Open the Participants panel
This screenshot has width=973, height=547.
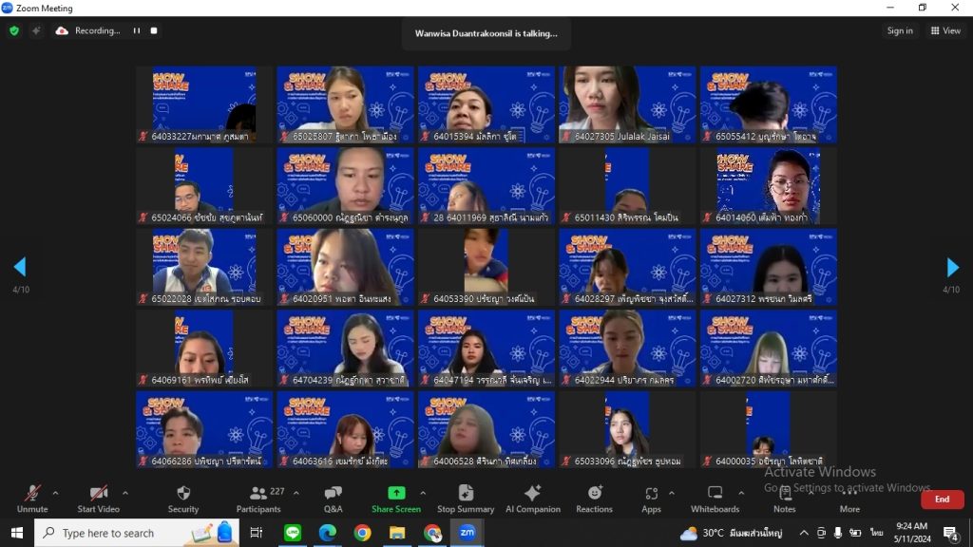[258, 500]
